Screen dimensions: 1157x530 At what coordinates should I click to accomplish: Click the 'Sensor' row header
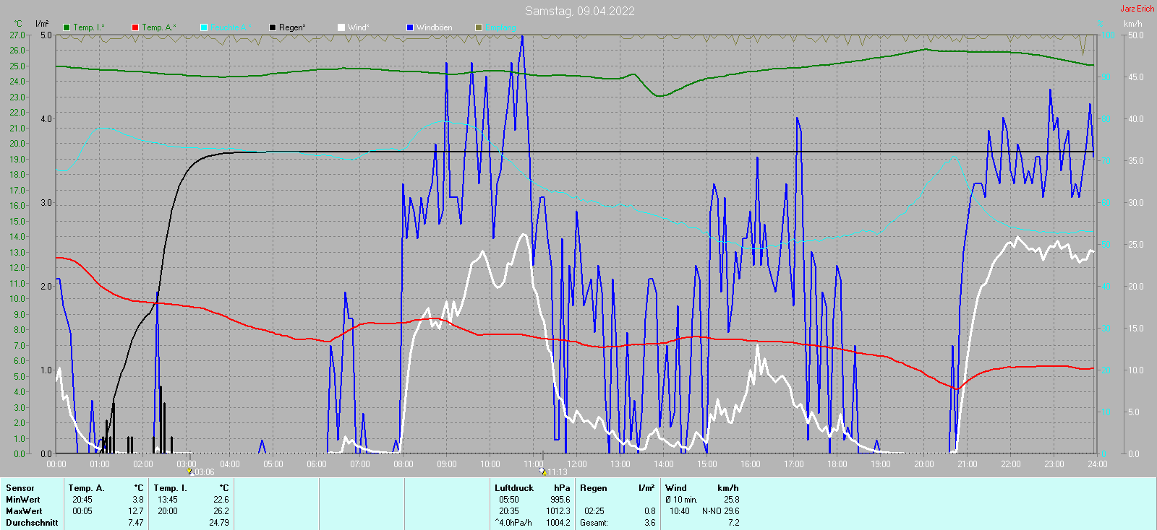point(20,488)
